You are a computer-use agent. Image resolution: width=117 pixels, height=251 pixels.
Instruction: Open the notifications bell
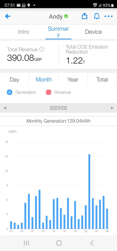(97, 16)
